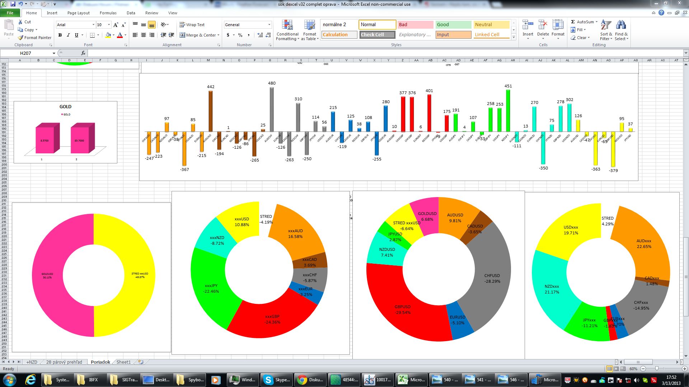Image resolution: width=689 pixels, height=387 pixels.
Task: Click the Format Painter icon
Action: (21, 38)
